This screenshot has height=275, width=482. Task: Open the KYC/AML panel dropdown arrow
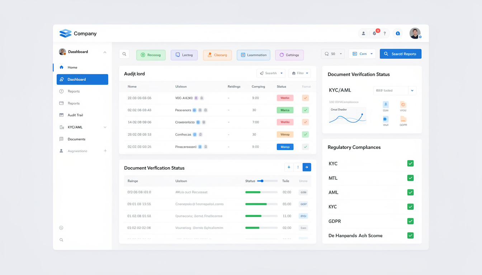click(412, 91)
